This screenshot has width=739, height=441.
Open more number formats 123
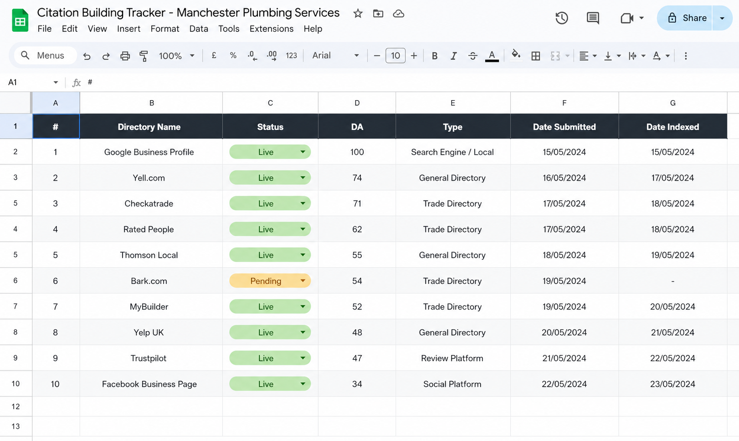pos(291,56)
